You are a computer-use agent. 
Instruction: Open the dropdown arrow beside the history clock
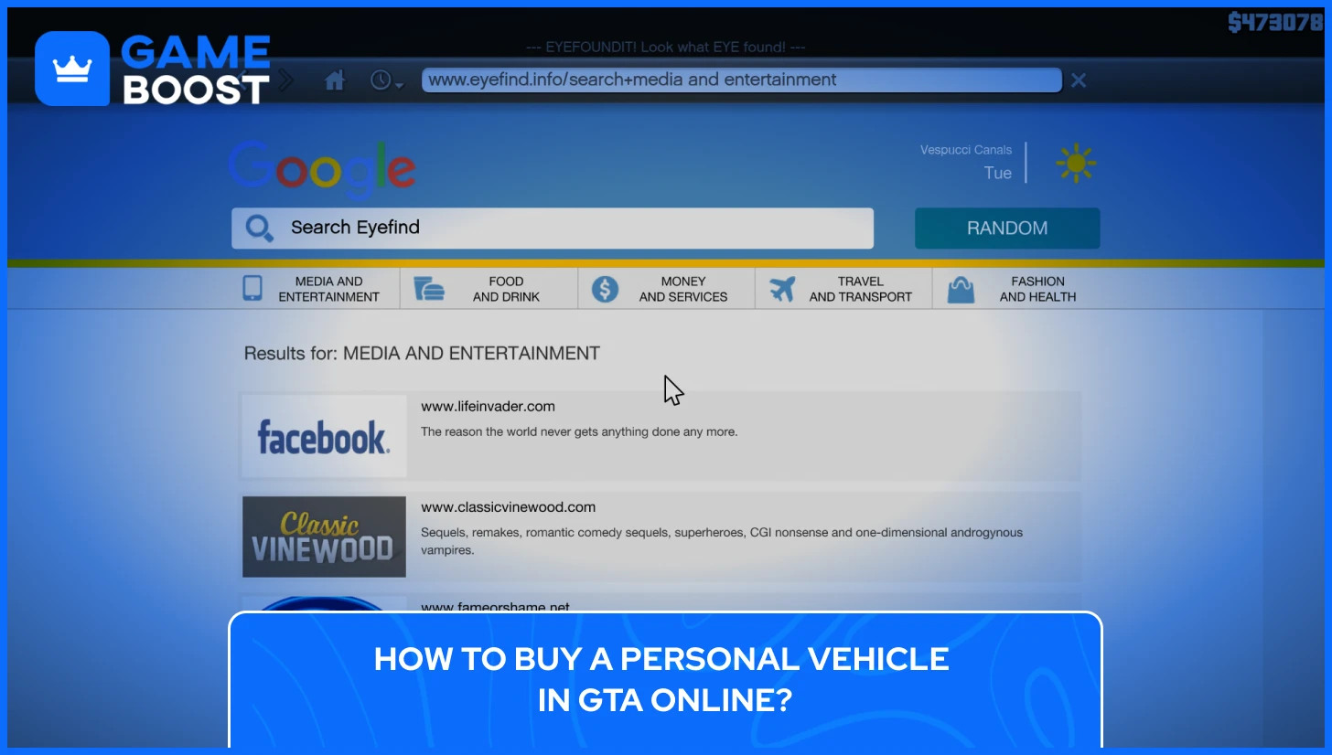coord(398,85)
